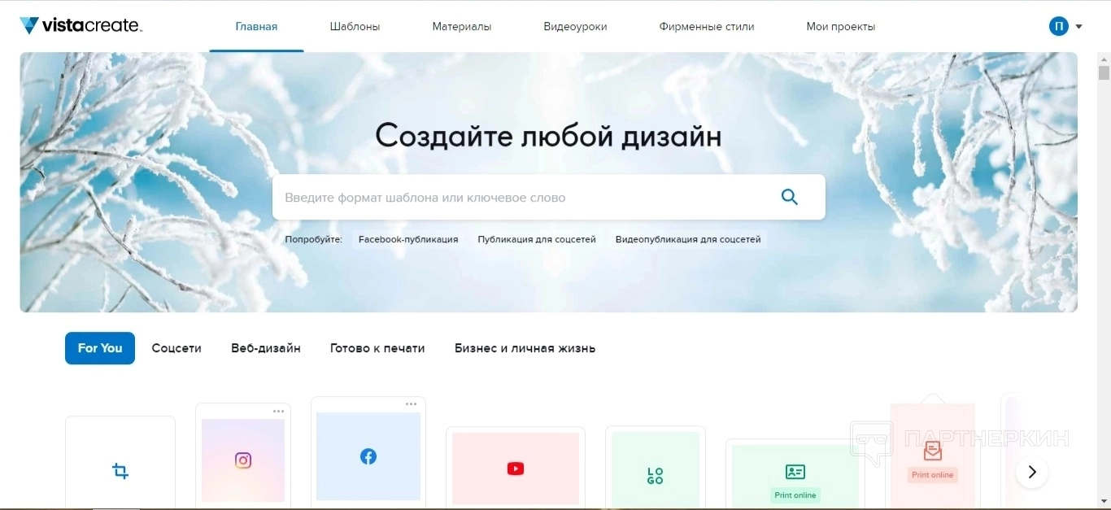Click the VistaCreate logo
Screen dimensions: 1111x510
(x=81, y=26)
